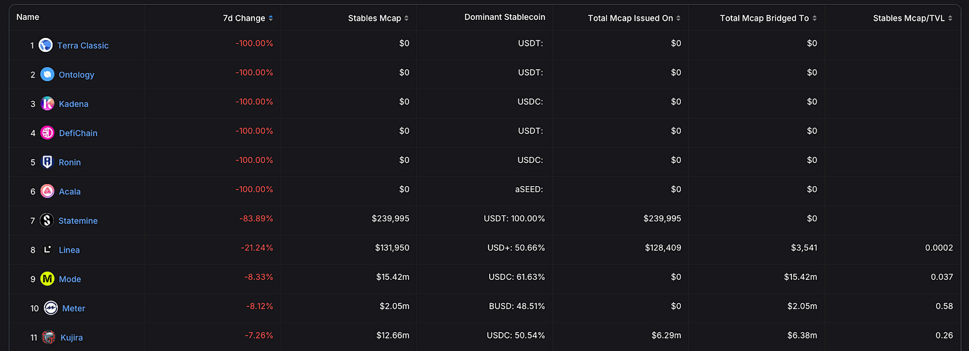
Task: Click the Kadena chain logo icon
Action: pyautogui.click(x=47, y=104)
